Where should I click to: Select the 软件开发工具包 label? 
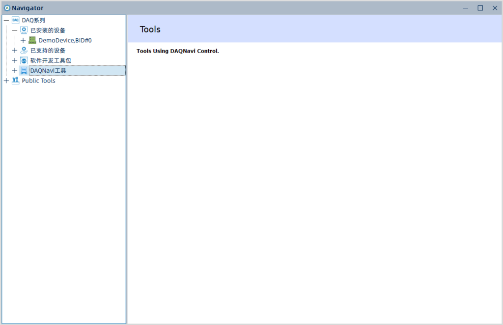[51, 60]
